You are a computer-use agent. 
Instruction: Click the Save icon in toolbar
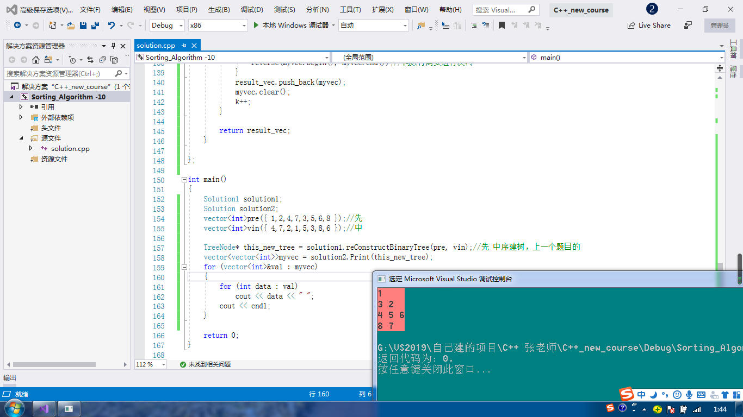click(83, 26)
